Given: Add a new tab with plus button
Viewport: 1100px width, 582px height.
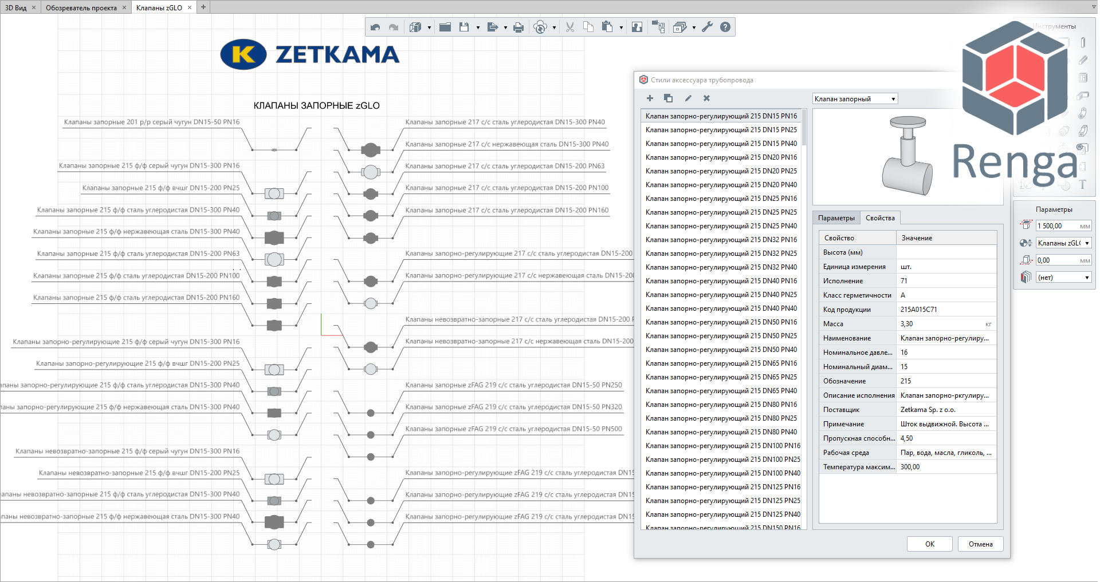Looking at the screenshot, I should [x=203, y=7].
